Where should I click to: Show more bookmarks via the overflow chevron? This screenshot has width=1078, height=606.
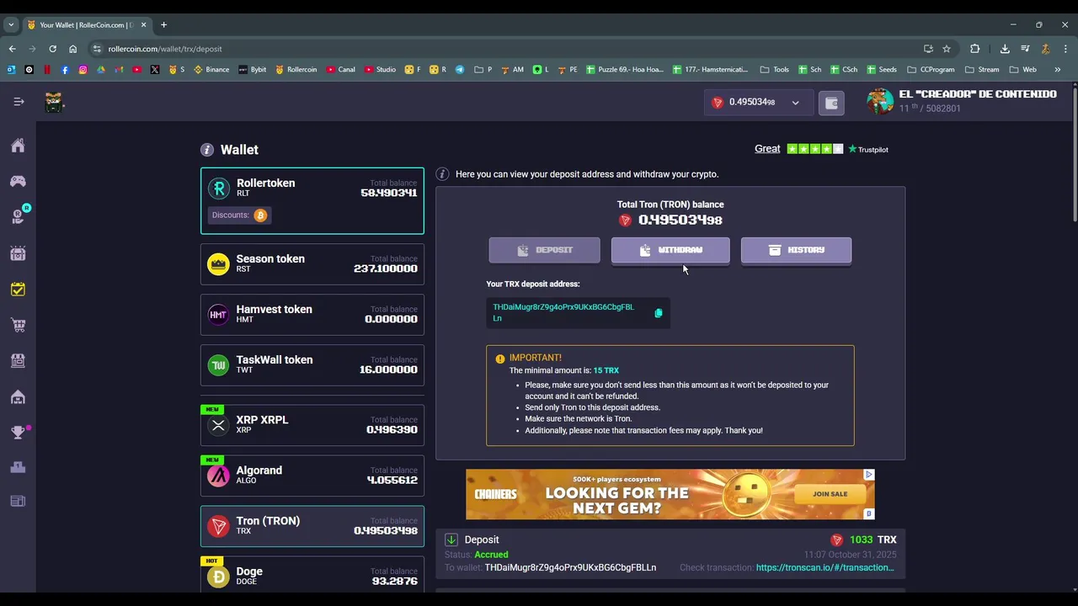1058,70
